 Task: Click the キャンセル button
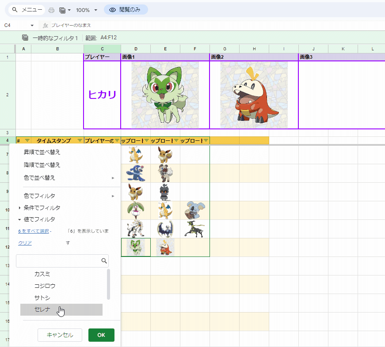(60, 335)
